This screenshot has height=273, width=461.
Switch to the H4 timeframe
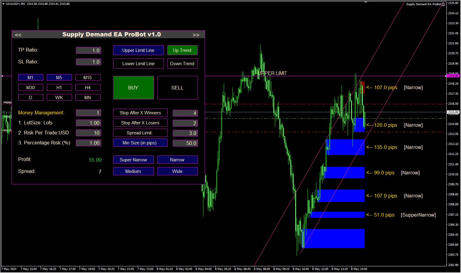coord(88,88)
